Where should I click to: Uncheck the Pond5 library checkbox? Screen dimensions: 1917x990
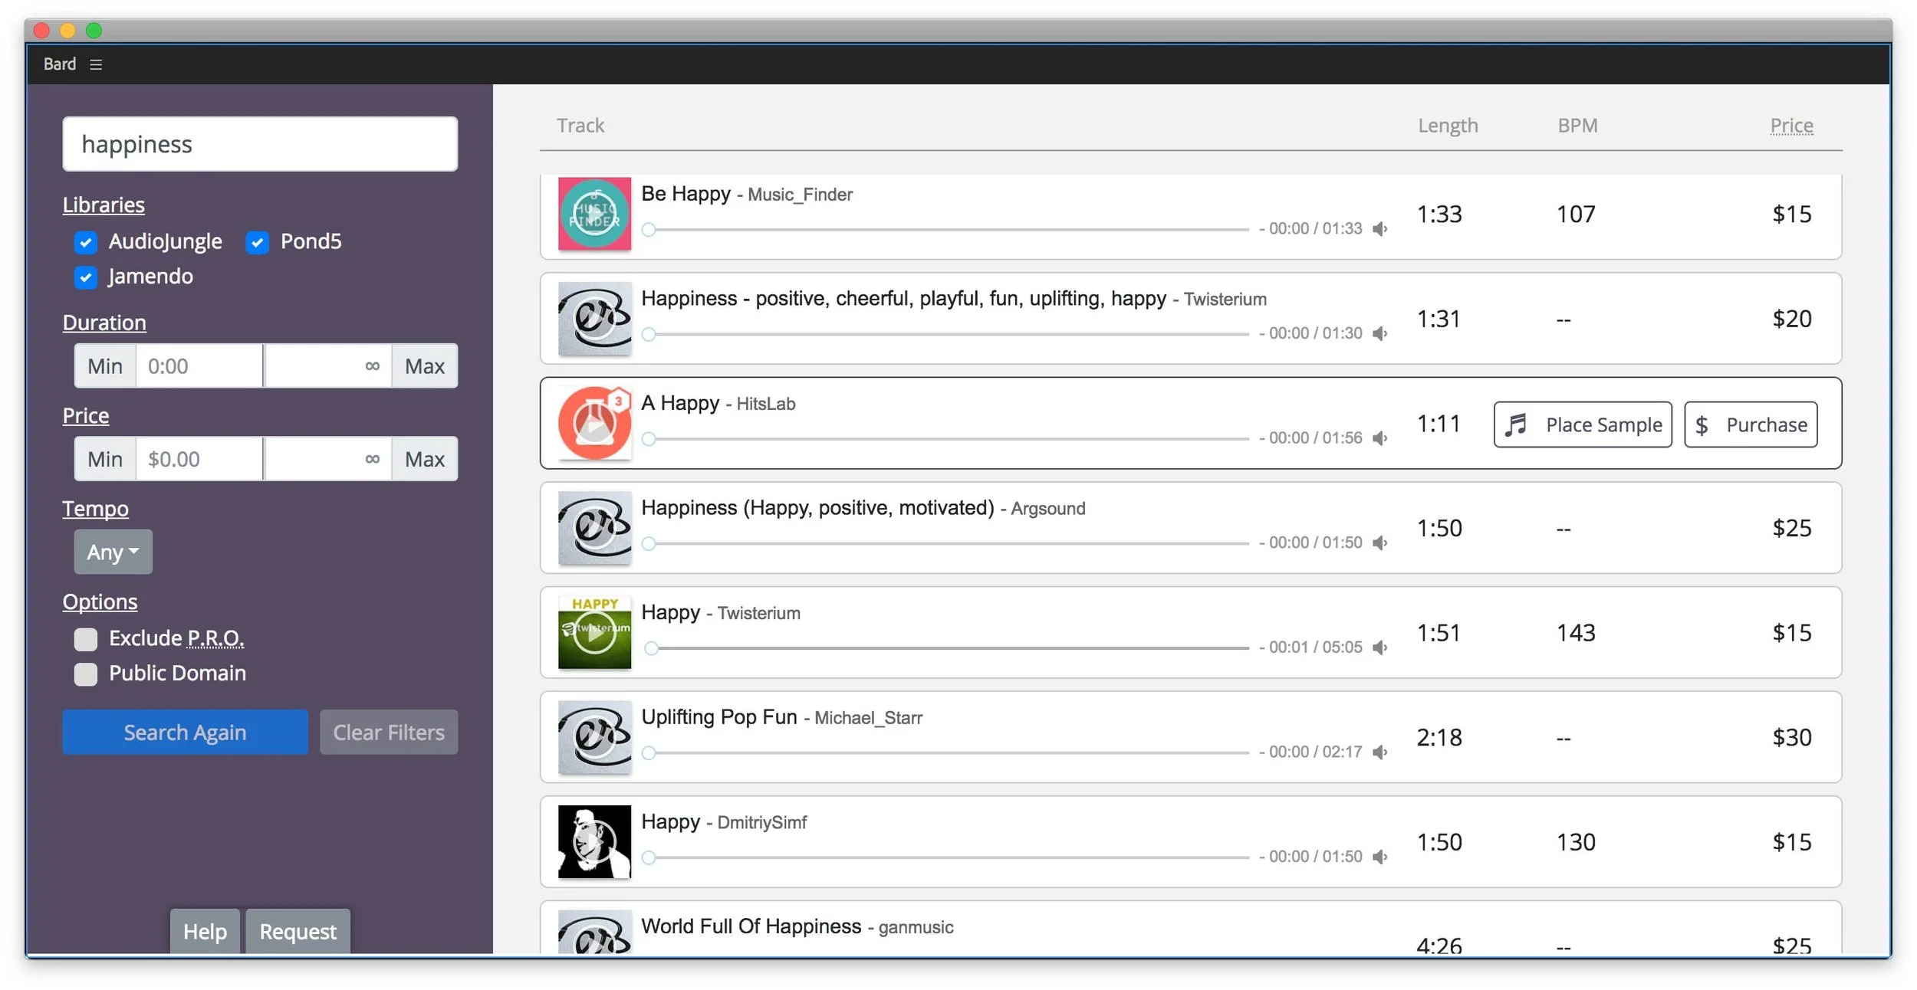(258, 242)
